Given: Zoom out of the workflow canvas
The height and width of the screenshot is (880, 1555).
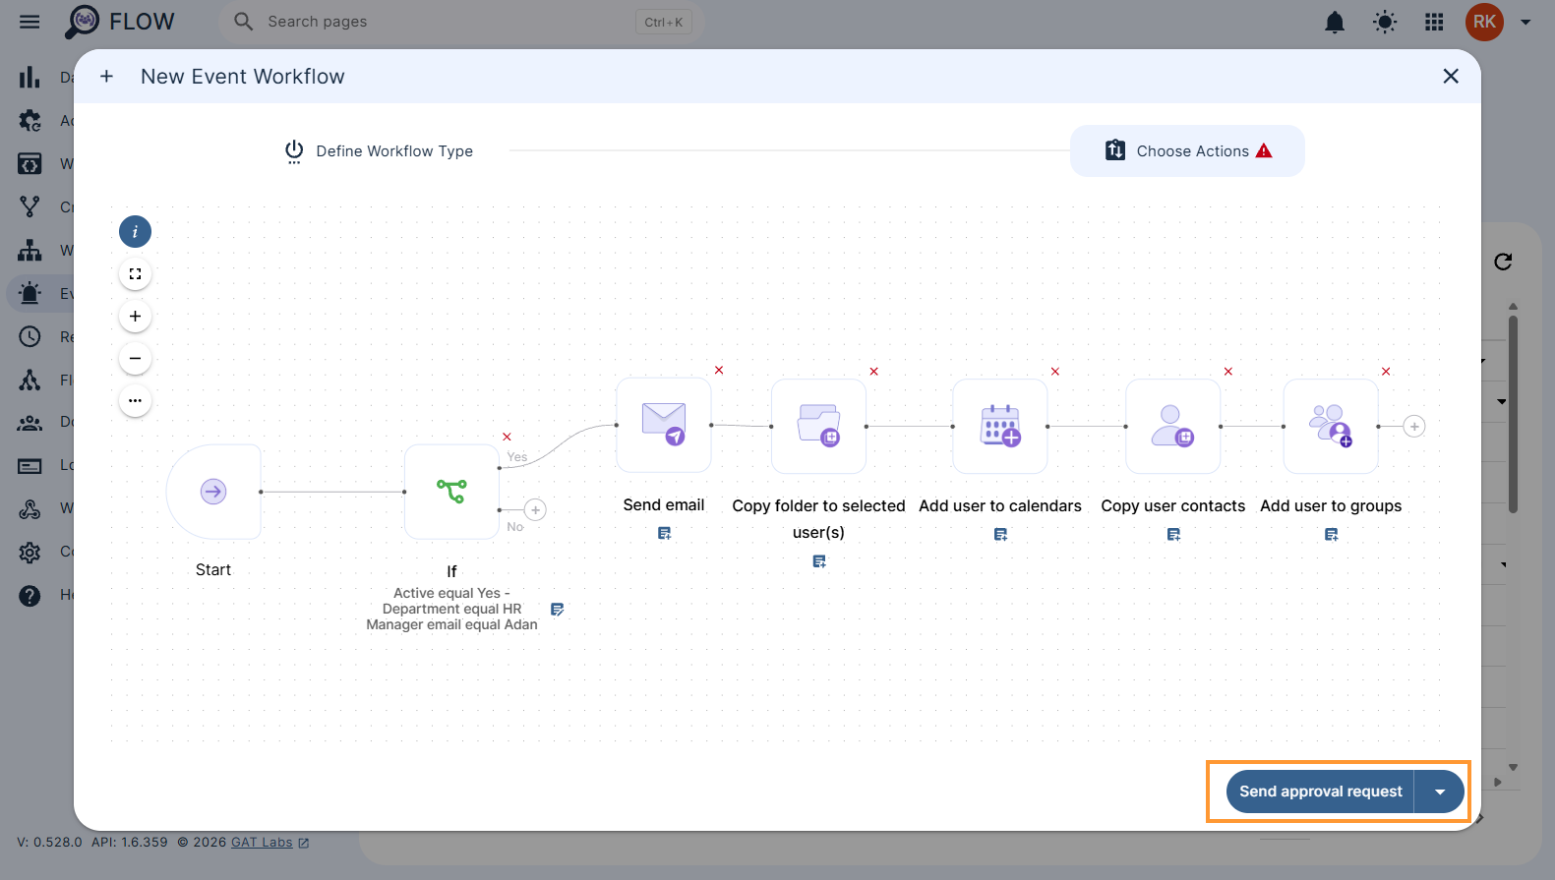Looking at the screenshot, I should click(135, 359).
